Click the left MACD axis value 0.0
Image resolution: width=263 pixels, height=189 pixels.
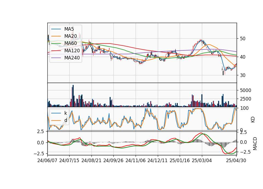pos(40,143)
